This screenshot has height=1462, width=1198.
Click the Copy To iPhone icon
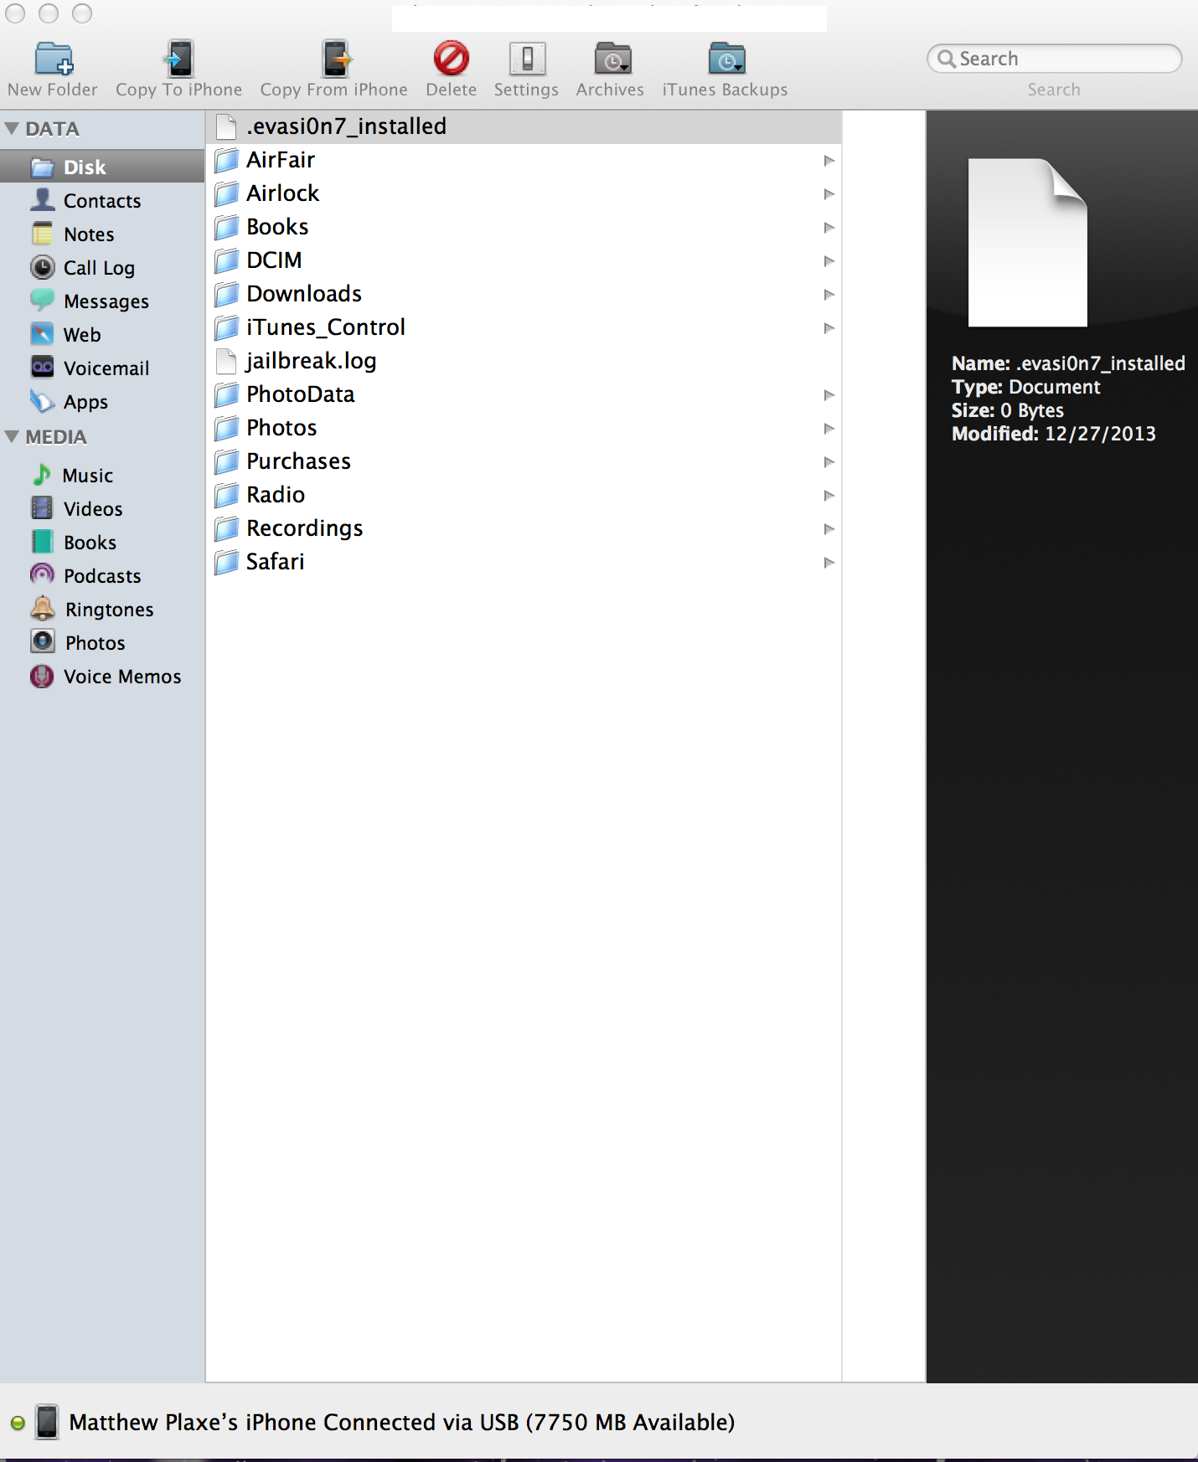178,59
